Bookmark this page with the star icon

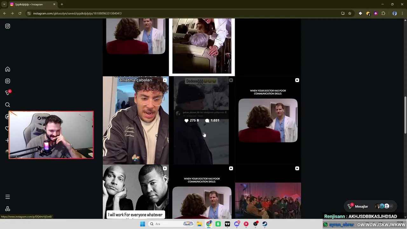(350, 13)
